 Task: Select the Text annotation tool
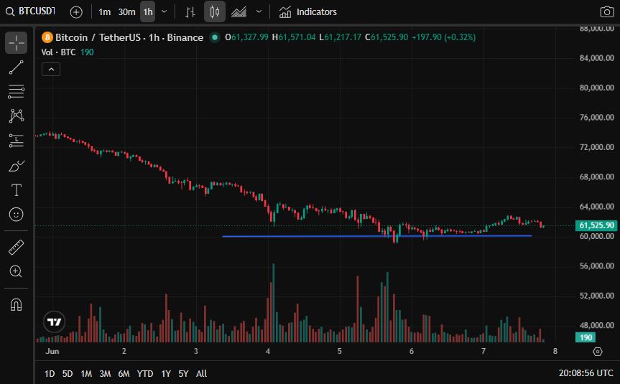17,190
